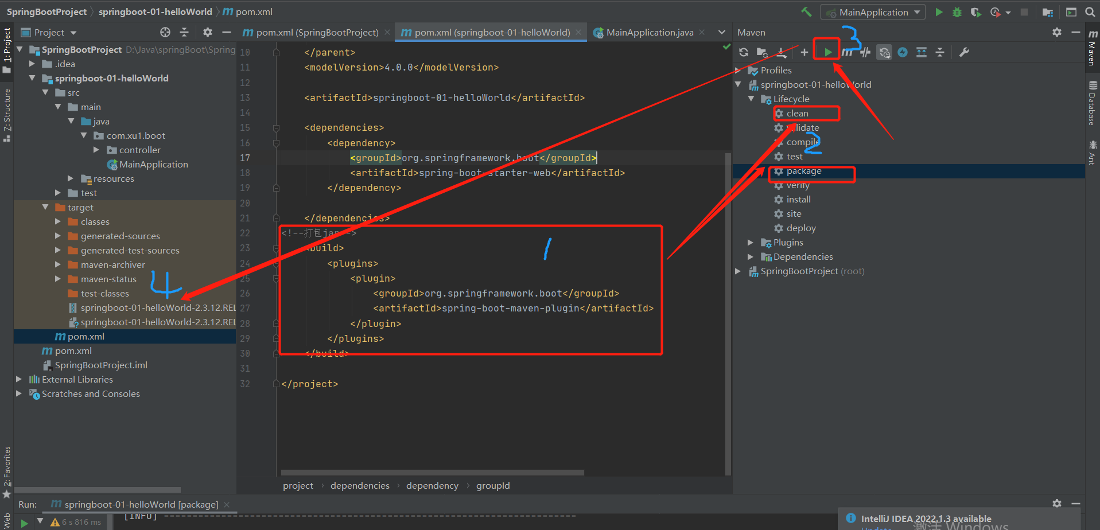Open Maven Settings wrench icon
This screenshot has width=1100, height=530.
coord(964,52)
